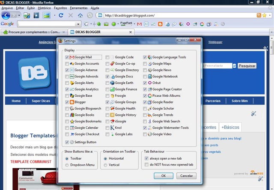Expand the Google search box dropdown
Viewport: 274px width, 190px height.
tap(78, 24)
